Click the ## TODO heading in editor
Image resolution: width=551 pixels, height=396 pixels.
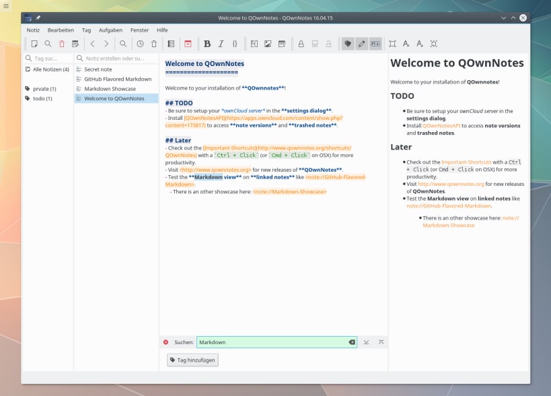(179, 103)
